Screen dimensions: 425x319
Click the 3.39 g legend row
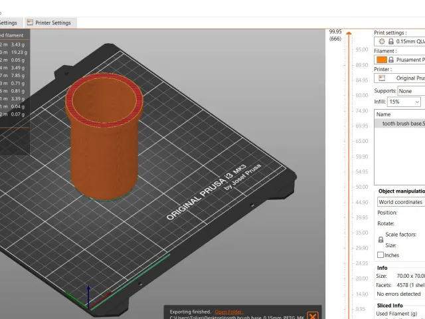[x=13, y=99]
